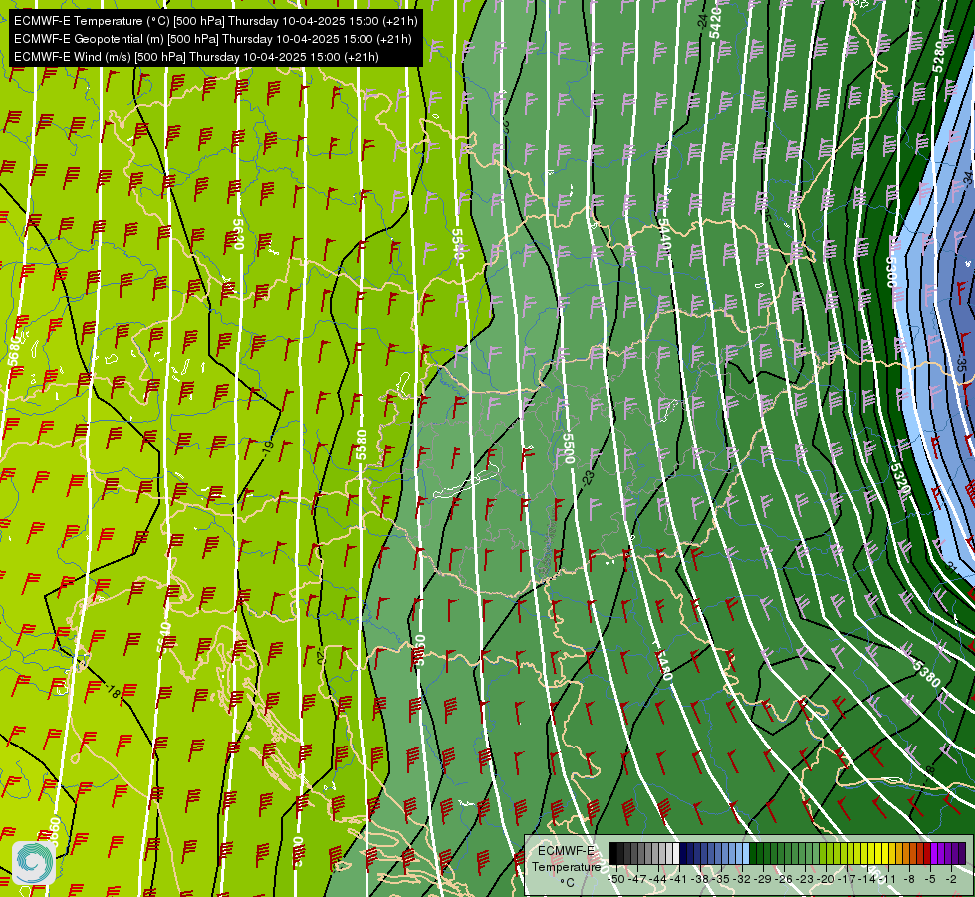Click the -20 label on the temperature scale
The image size is (975, 897).
coord(826,879)
